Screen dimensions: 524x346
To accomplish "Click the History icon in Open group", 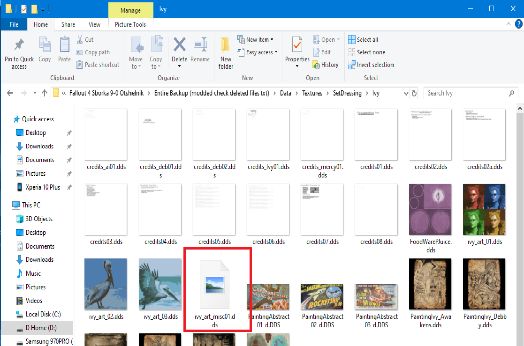I will click(x=315, y=65).
